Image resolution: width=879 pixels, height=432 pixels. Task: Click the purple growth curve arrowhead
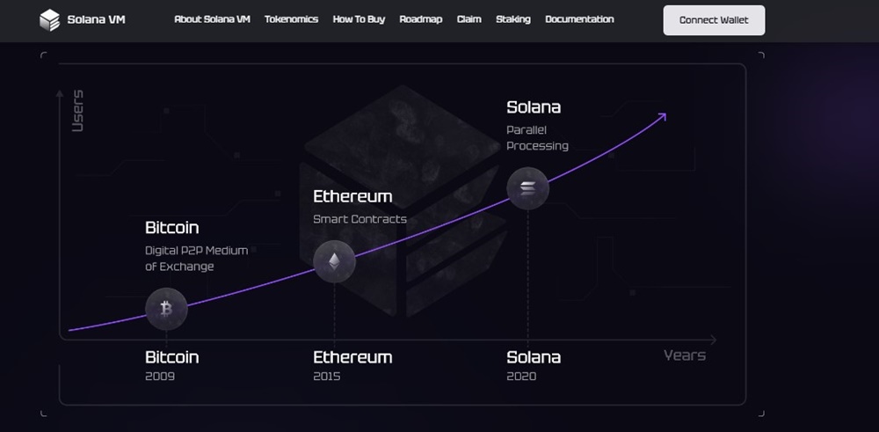coord(664,116)
